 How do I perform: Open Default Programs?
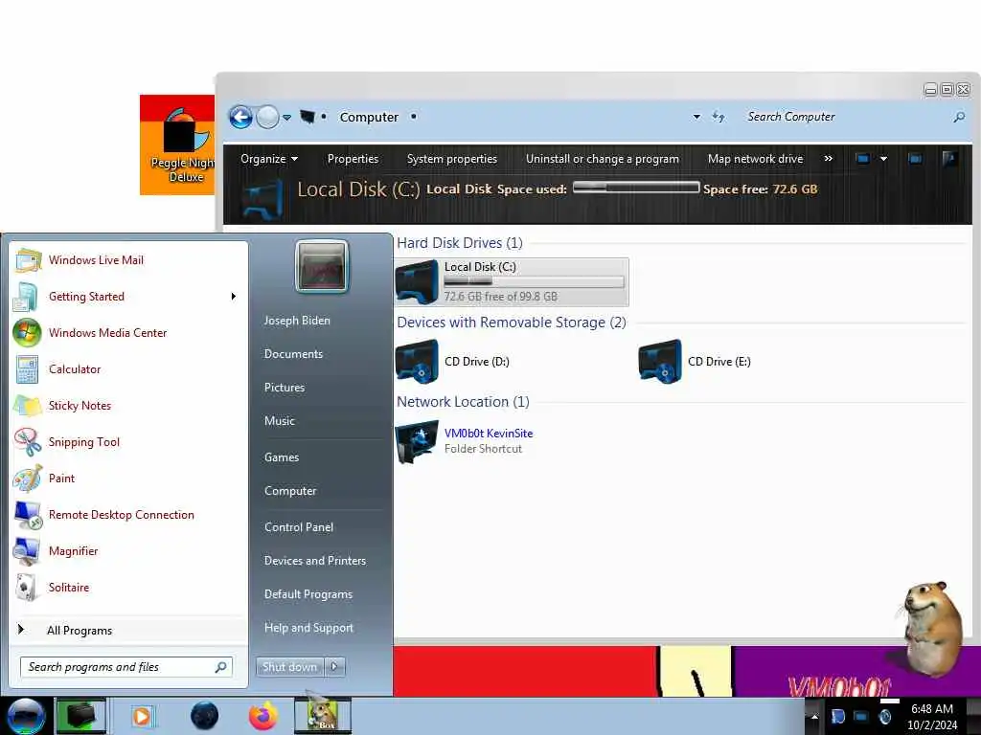click(308, 594)
